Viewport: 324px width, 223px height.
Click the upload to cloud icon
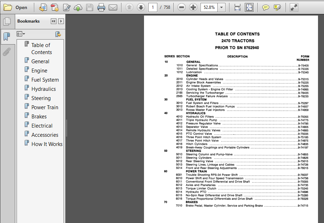[78, 8]
